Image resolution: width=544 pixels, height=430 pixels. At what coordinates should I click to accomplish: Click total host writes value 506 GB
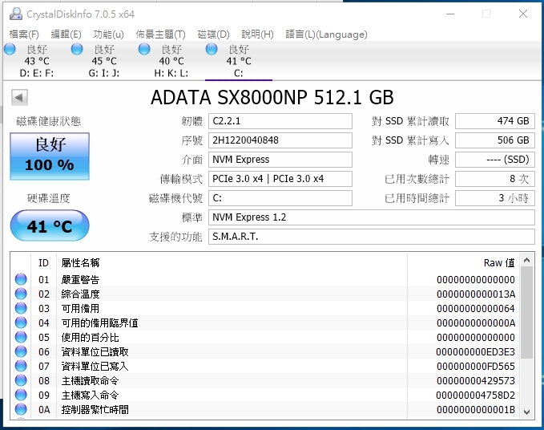(x=495, y=140)
